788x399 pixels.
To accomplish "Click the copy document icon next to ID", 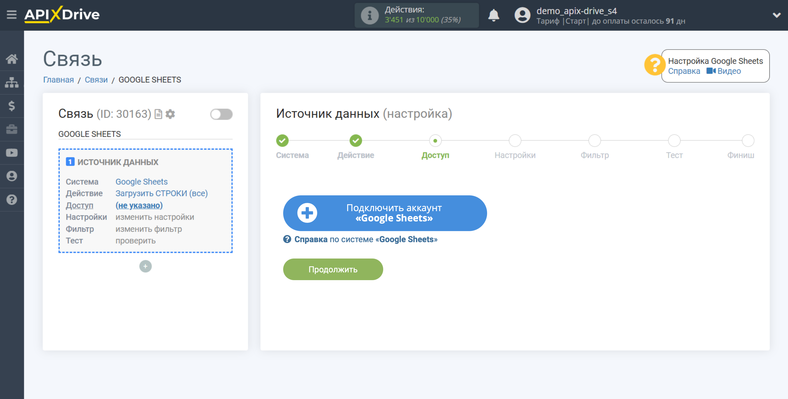I will [x=158, y=114].
